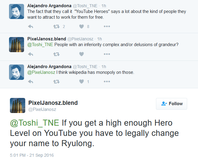Screen dimensions: 198x160
Task: Reply to the inferiority complex tweet
Action: 30,54
